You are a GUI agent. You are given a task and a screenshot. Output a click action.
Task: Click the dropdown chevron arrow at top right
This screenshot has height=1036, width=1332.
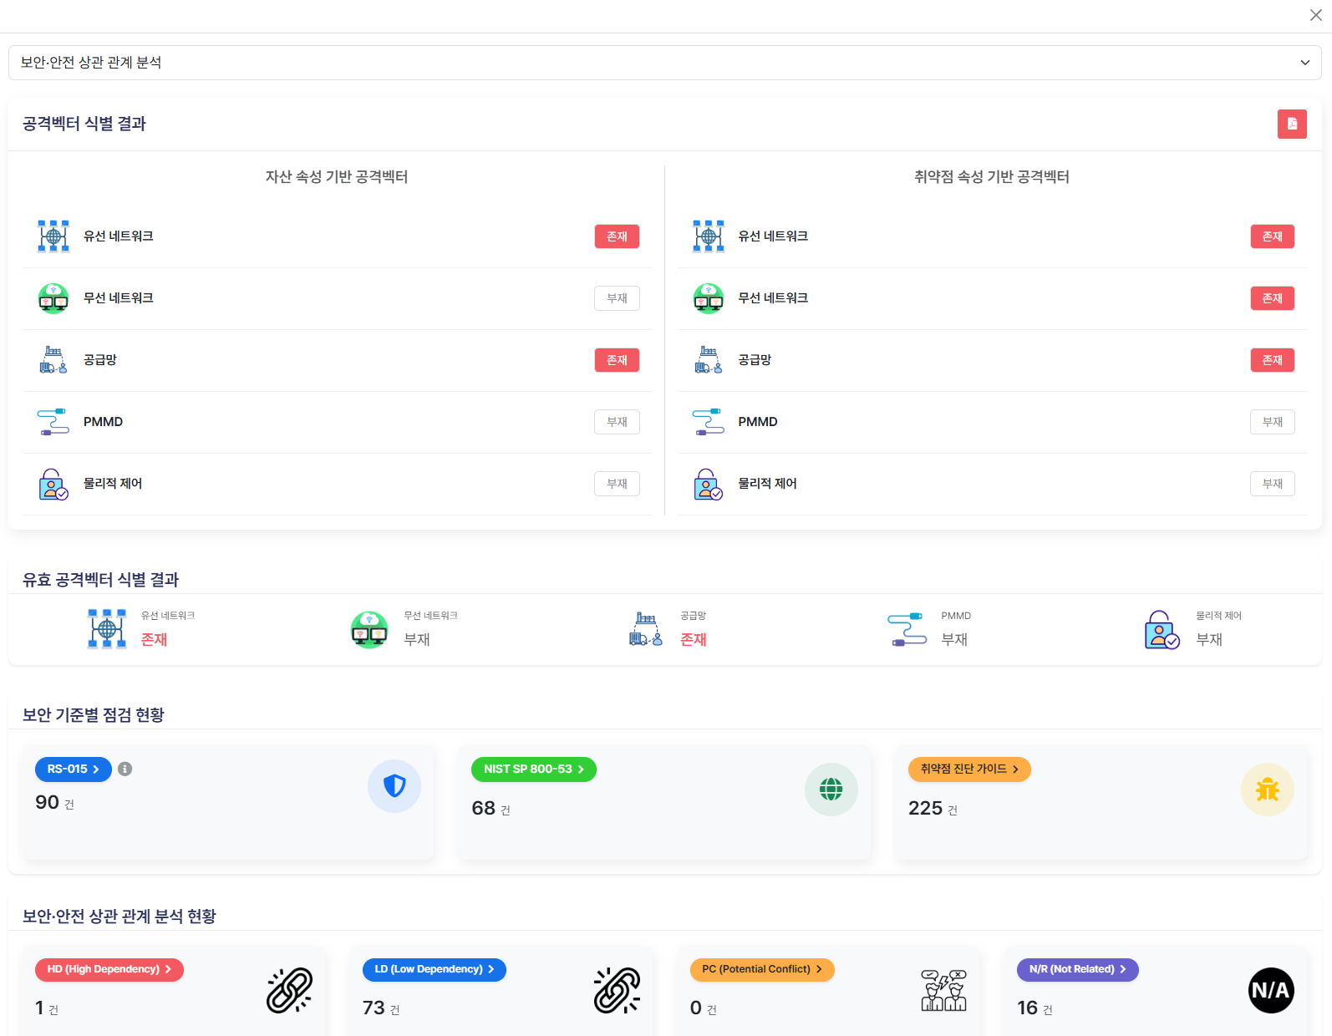click(1305, 63)
